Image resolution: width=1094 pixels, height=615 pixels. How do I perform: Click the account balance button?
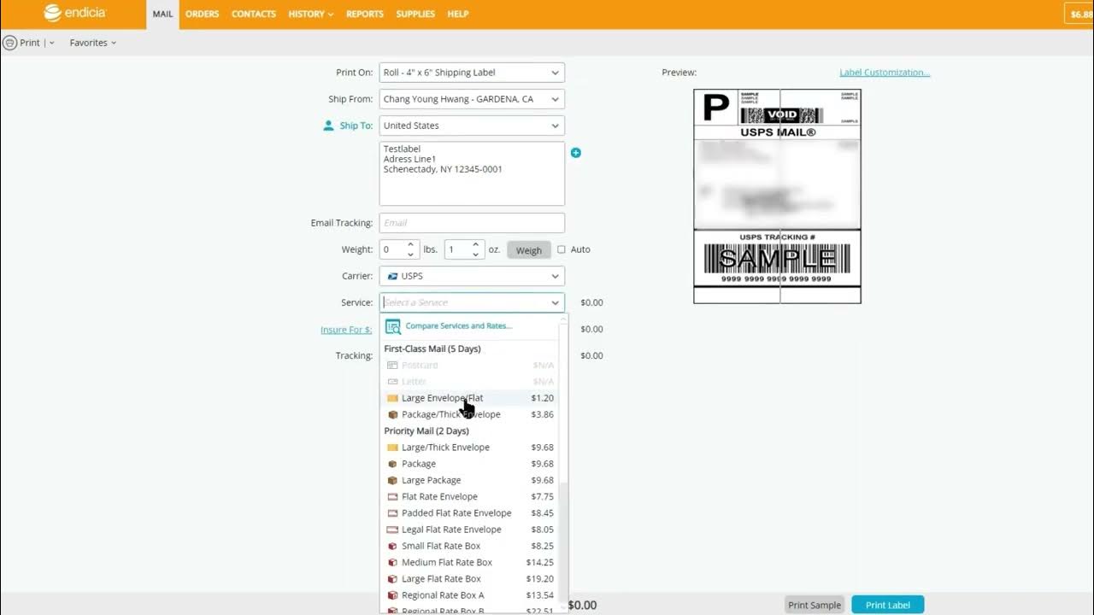click(1079, 14)
